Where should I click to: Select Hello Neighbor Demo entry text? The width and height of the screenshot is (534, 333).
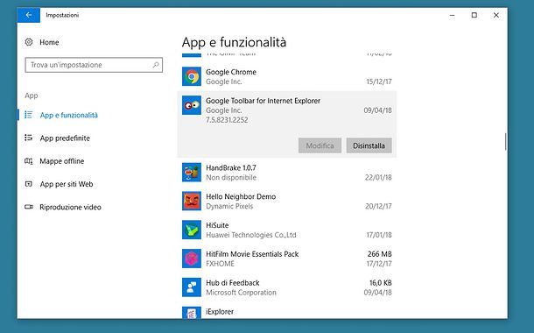coord(241,196)
